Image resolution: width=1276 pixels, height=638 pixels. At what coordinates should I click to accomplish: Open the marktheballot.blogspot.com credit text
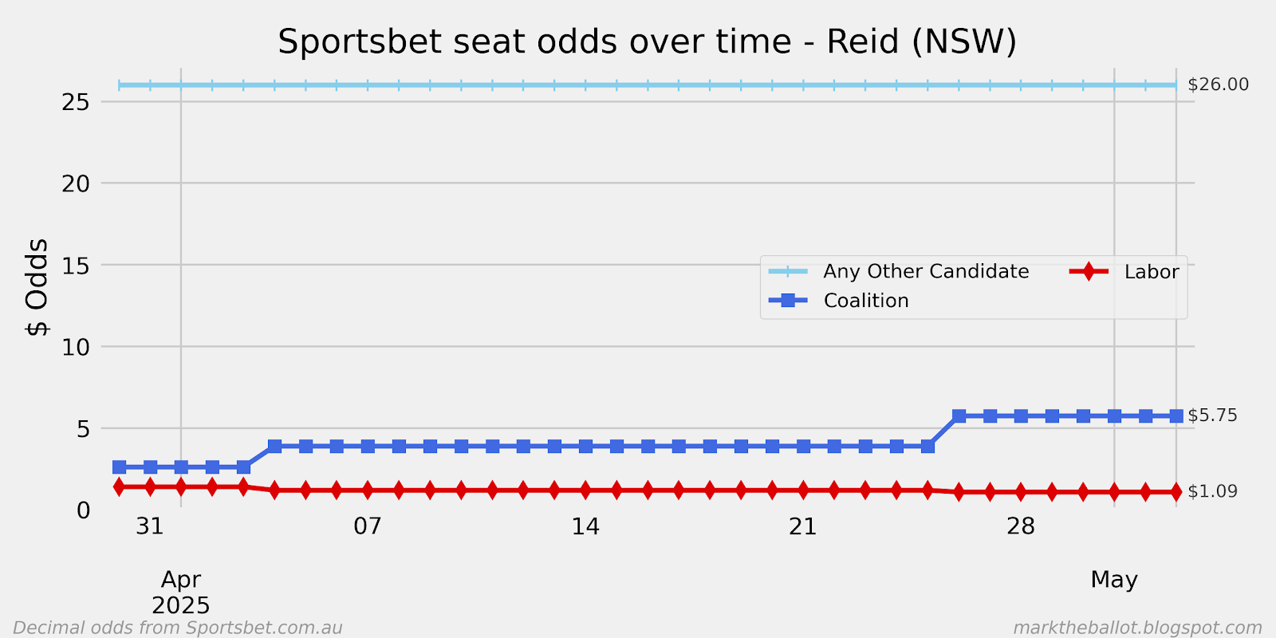click(1137, 628)
